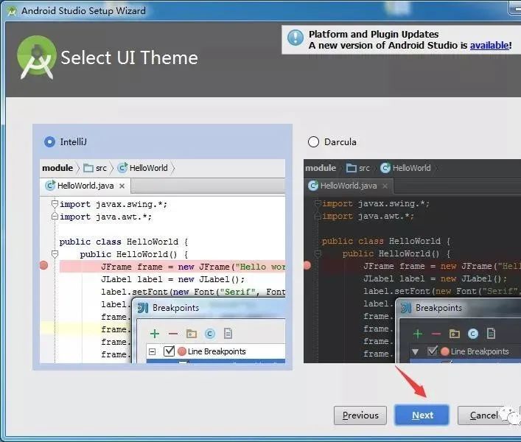Click the Next button

pos(422,415)
